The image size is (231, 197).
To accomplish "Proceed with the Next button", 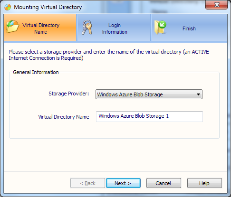I will (123, 183).
